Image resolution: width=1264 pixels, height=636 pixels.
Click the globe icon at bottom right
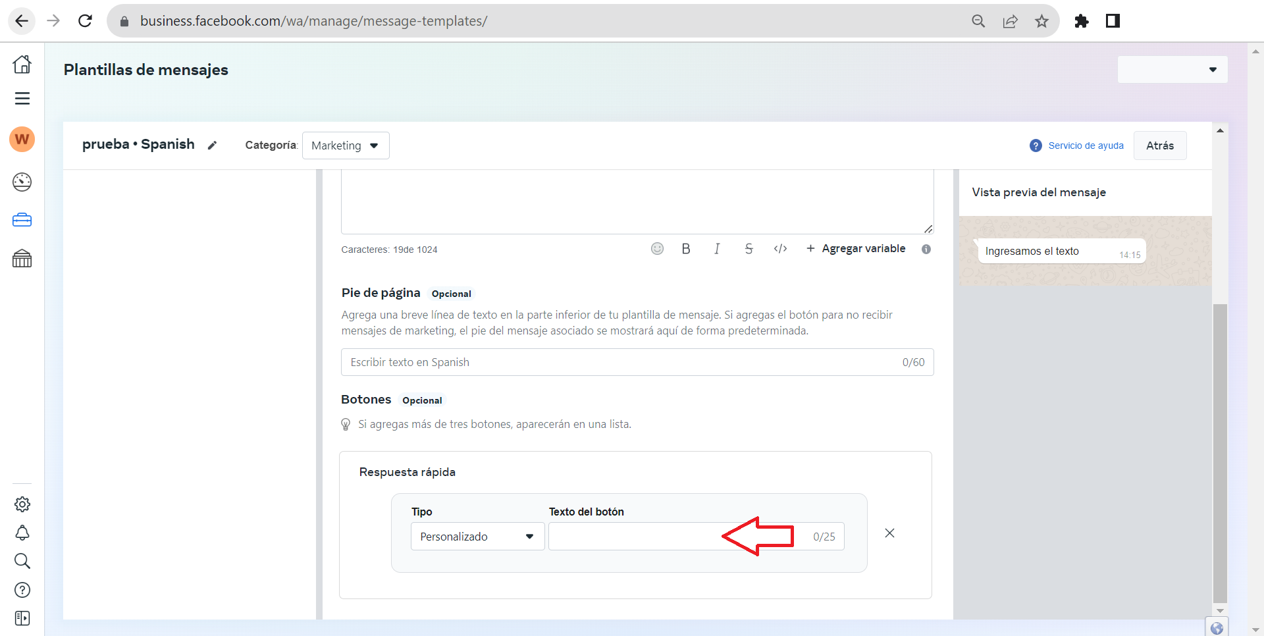pyautogui.click(x=1217, y=627)
